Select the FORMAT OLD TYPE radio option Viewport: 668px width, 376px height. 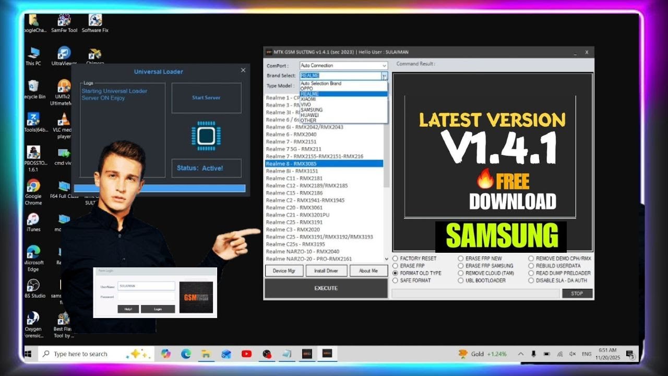417,273
